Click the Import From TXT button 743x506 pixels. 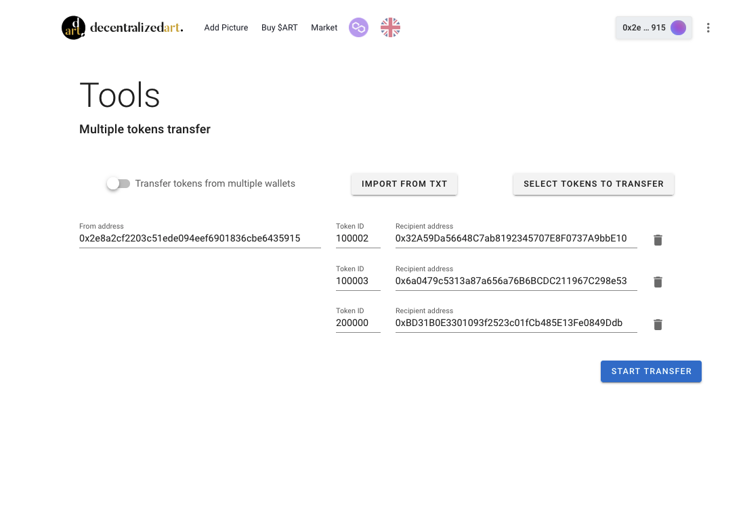[x=404, y=184]
